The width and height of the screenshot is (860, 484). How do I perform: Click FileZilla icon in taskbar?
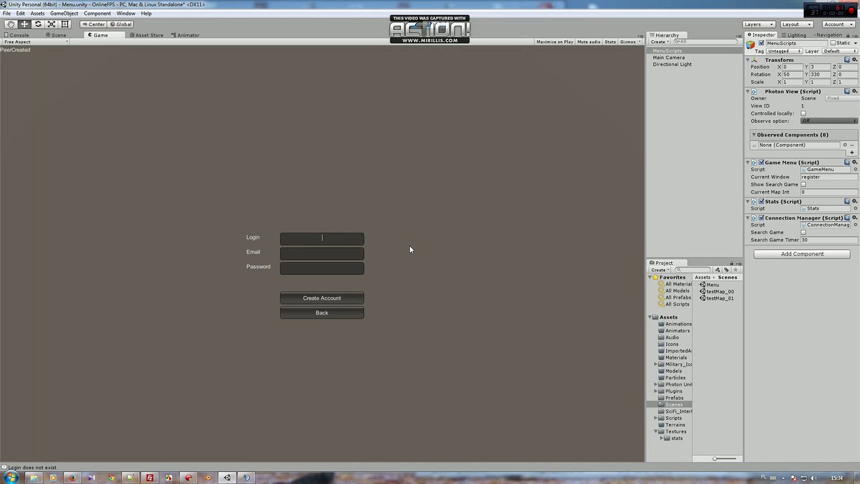(x=150, y=478)
